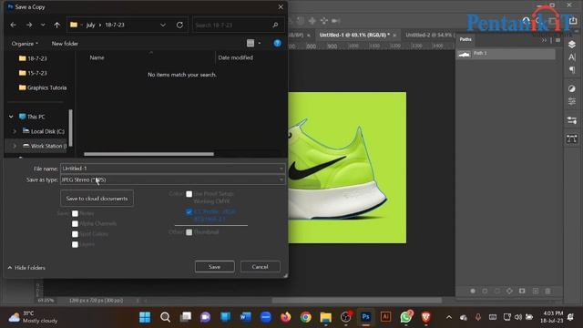The height and width of the screenshot is (328, 583).
Task: Click the search magnifier in Save dialog
Action: click(275, 25)
